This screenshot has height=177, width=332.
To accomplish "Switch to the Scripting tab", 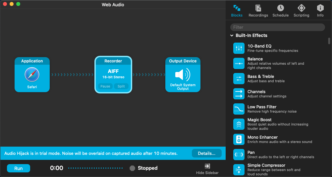I will 301,11.
